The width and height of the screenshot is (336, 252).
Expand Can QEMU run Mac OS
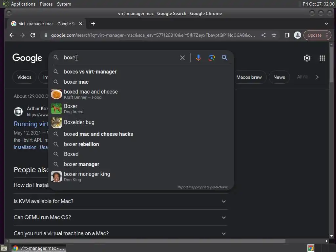pos(120,218)
